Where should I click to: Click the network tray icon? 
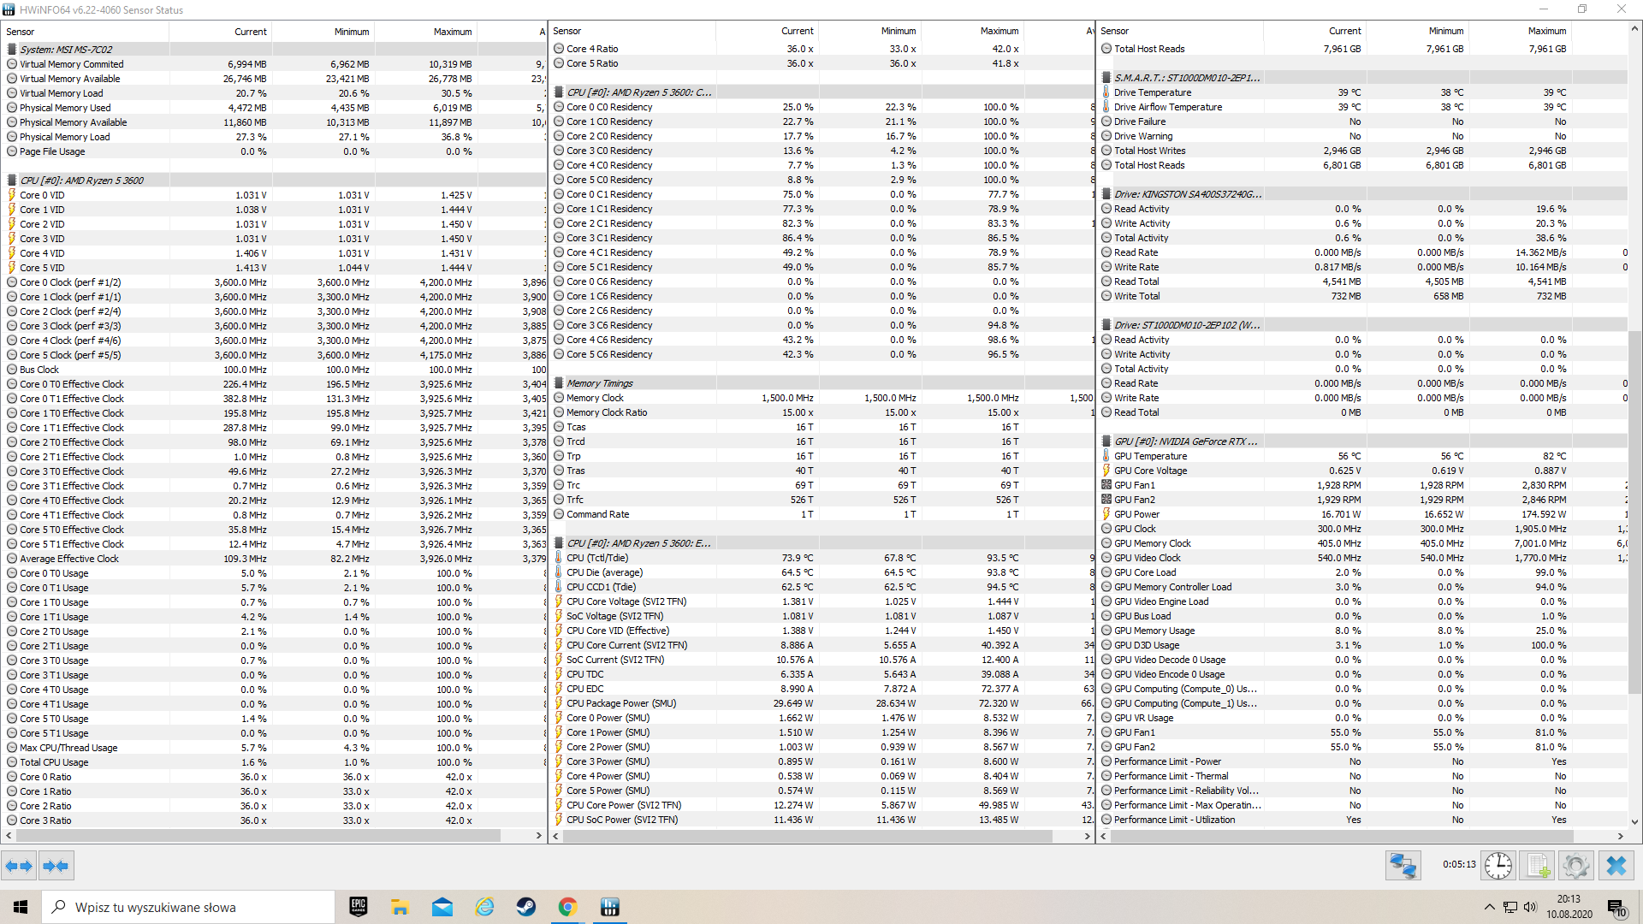click(x=1510, y=907)
